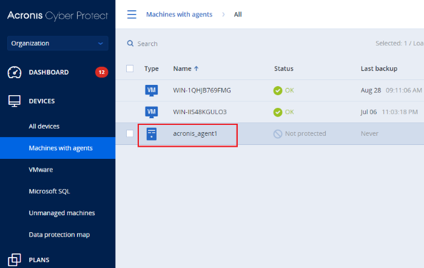
Task: Open the hamburger menu icon
Action: point(132,15)
